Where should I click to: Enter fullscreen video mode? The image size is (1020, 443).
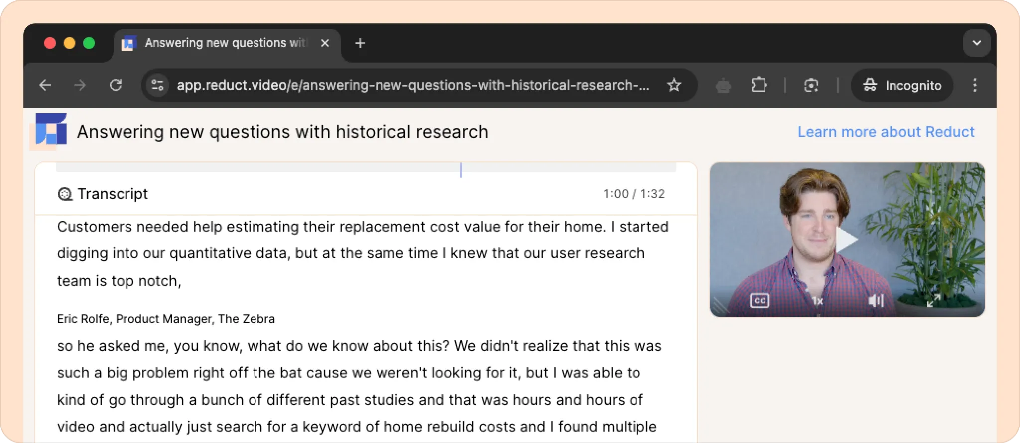933,301
